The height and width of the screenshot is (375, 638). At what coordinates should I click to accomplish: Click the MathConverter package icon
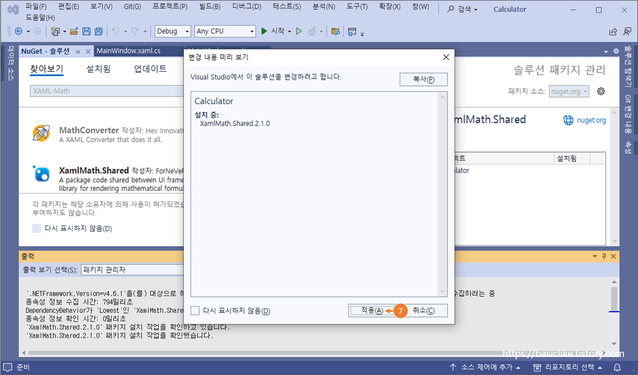[x=41, y=133]
